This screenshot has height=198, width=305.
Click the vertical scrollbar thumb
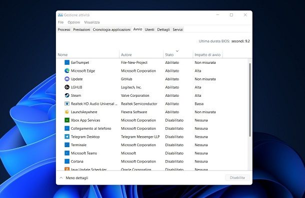click(x=250, y=100)
